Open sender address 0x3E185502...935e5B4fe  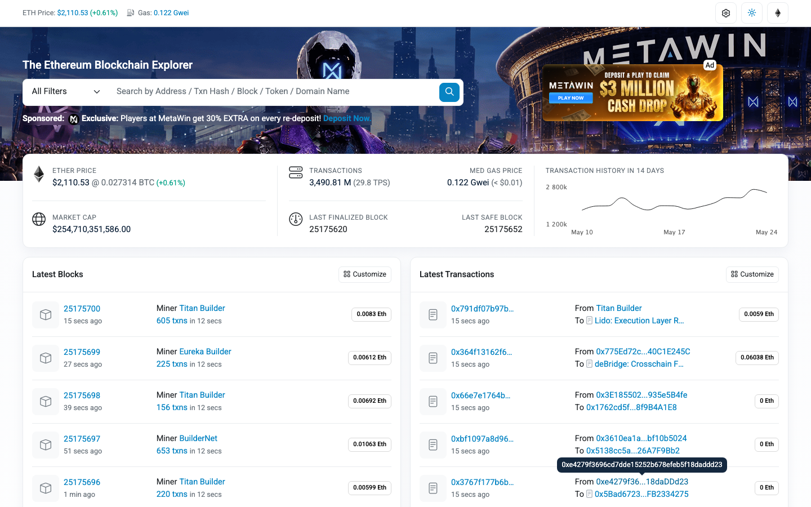point(641,395)
